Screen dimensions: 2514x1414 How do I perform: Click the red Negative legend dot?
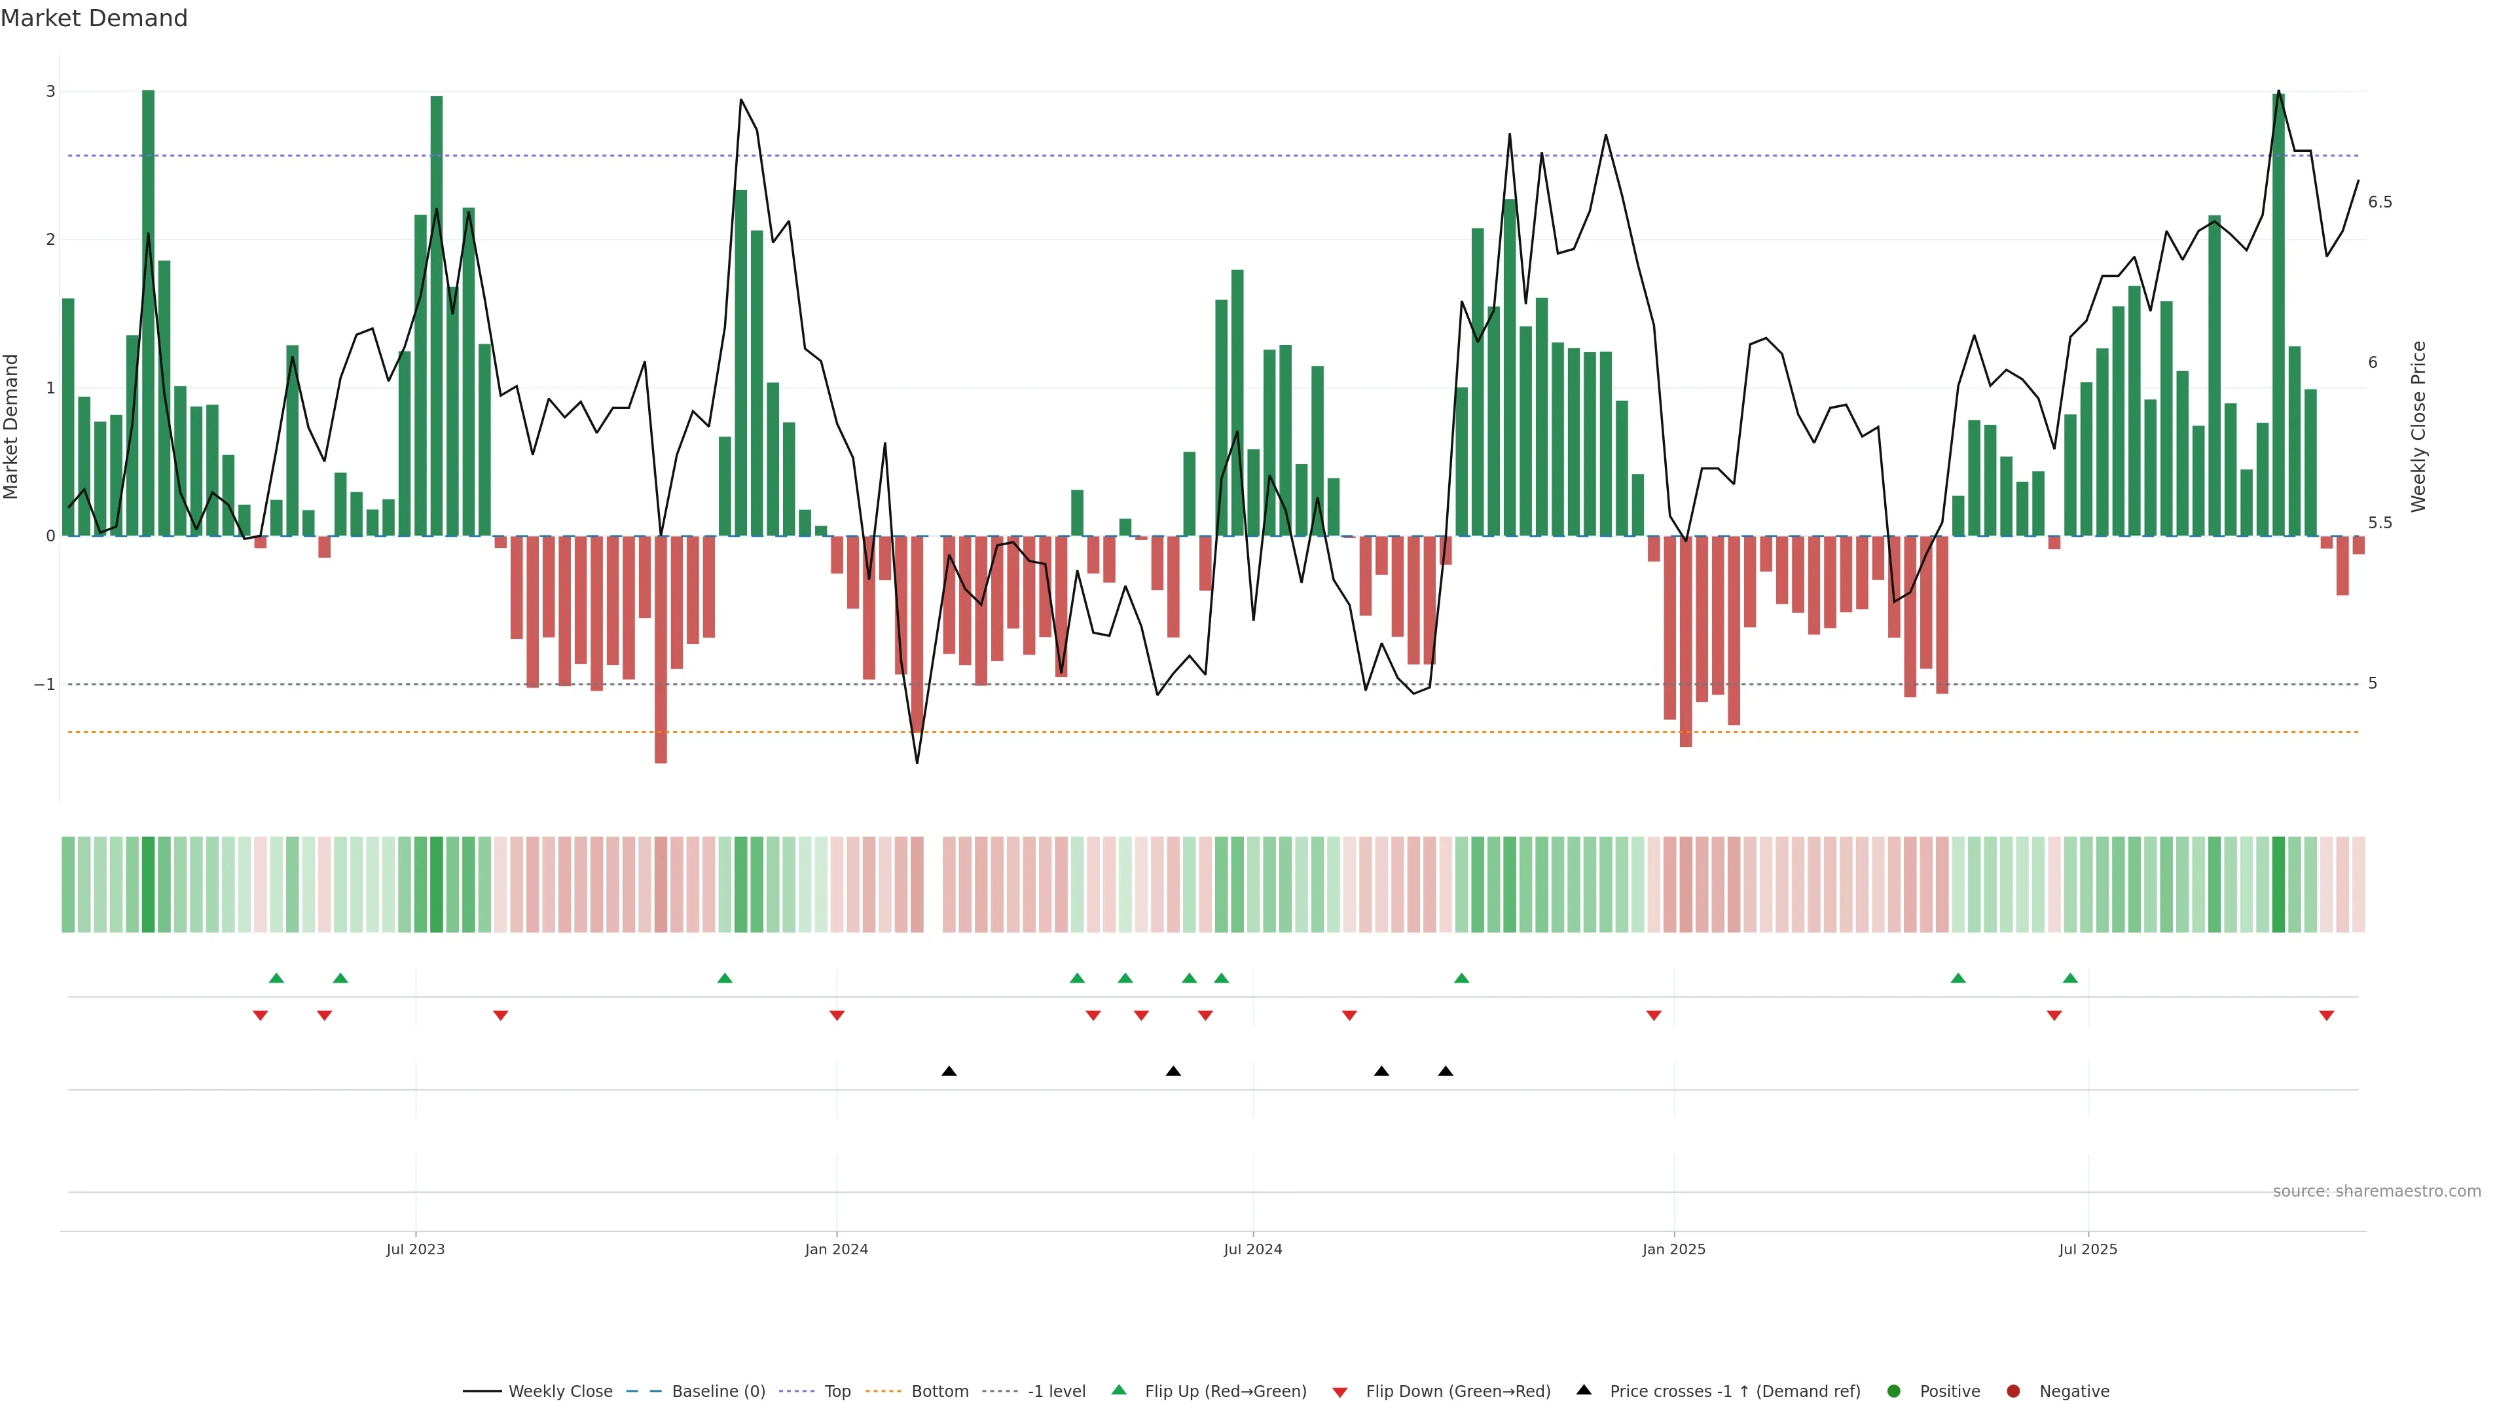pyautogui.click(x=2013, y=1390)
